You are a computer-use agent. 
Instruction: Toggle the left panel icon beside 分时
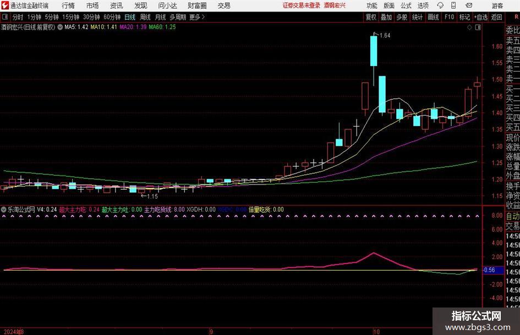pos(4,17)
